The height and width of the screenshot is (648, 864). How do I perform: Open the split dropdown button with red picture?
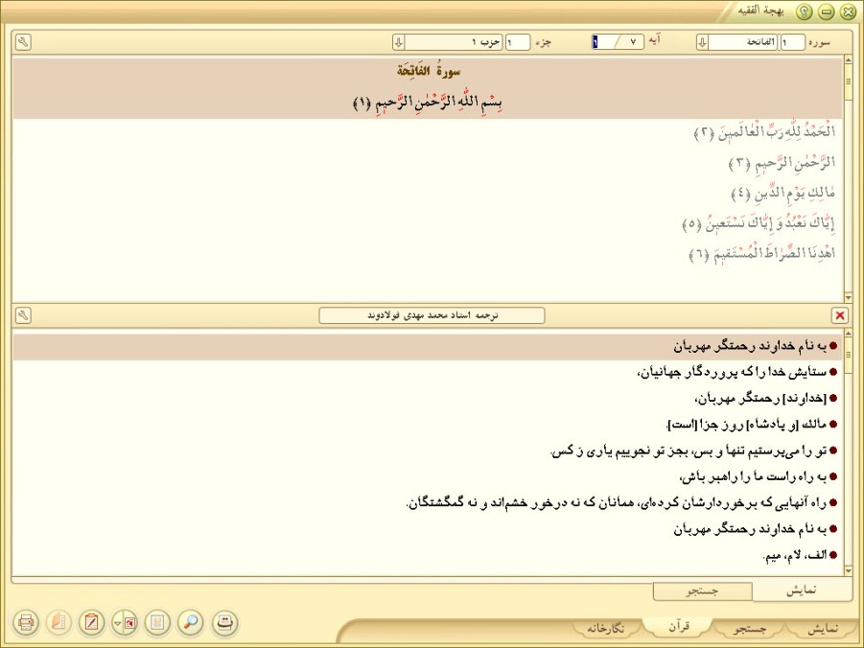tap(125, 623)
